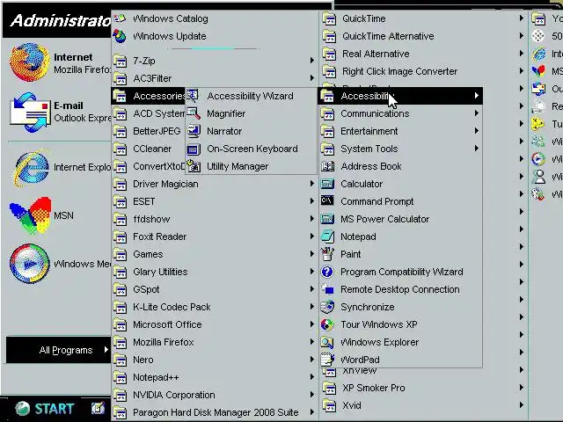Click the CCleaner folder entry
This screenshot has width=563, height=422.
pos(149,149)
